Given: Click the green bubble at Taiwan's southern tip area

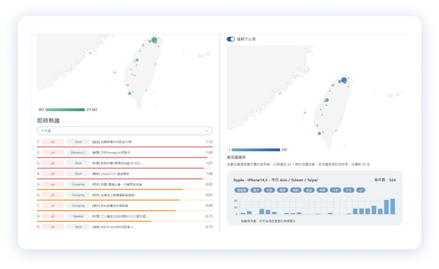Looking at the screenshot, I should pos(130,94).
